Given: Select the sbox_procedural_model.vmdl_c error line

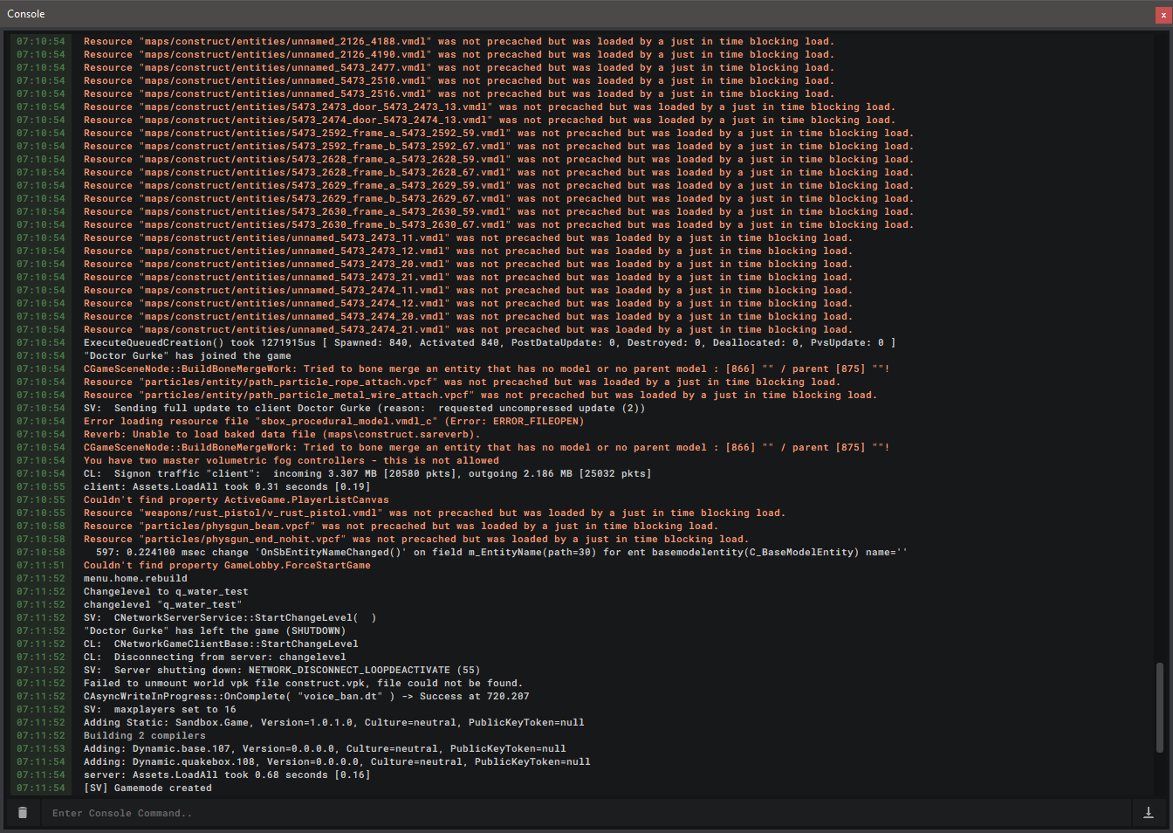Looking at the screenshot, I should 334,421.
